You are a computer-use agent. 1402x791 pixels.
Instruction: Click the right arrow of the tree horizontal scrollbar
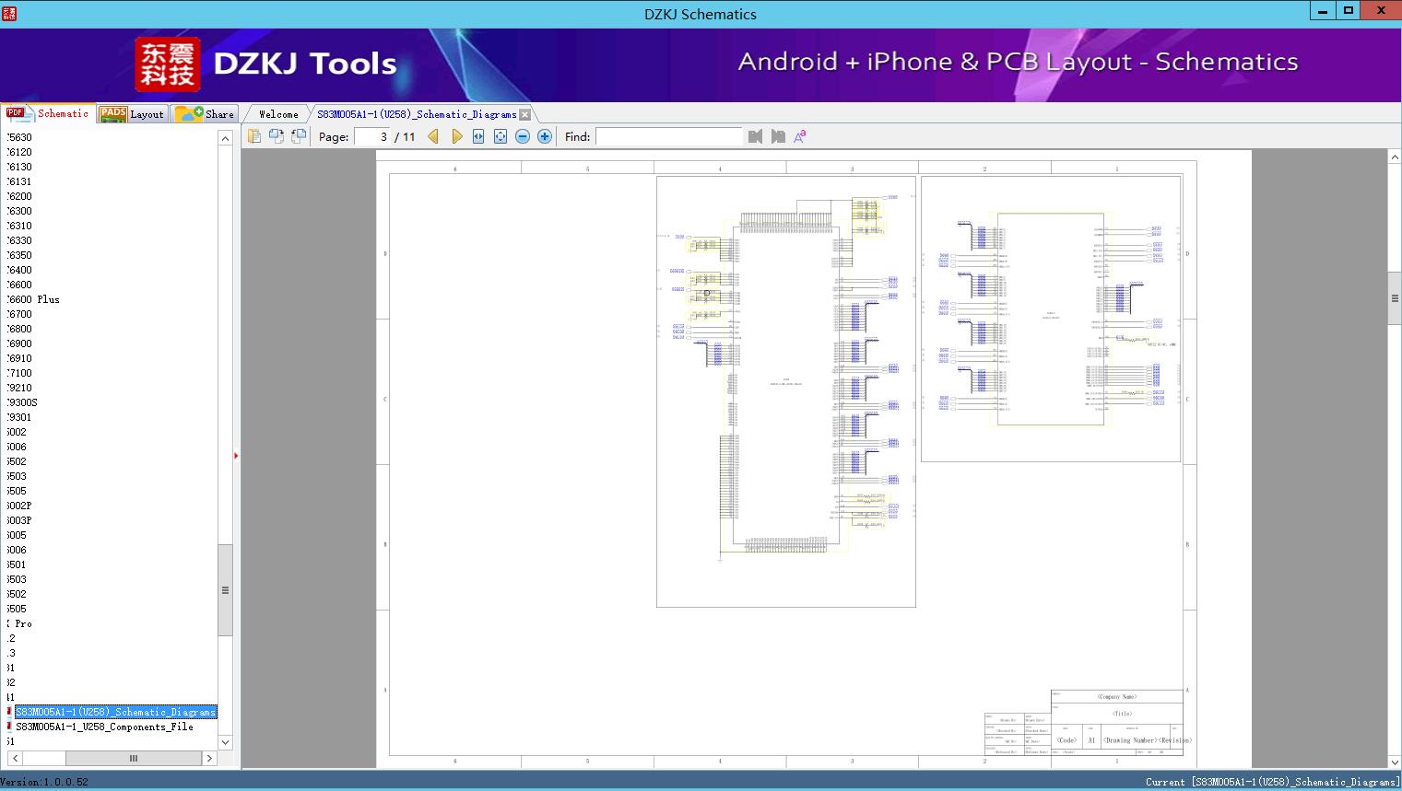pos(209,758)
